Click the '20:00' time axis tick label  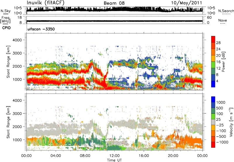click(x=173, y=156)
